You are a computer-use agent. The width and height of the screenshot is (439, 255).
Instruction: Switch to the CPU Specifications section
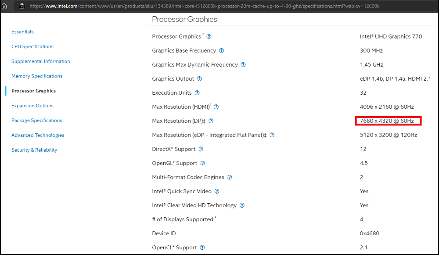point(32,46)
